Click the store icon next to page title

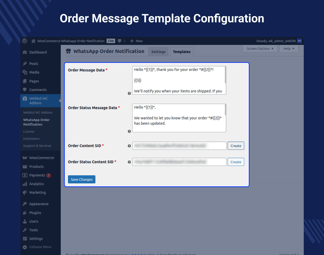tap(68, 51)
